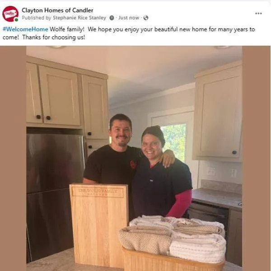Click the Just now timestamp
Viewport: 271px width, 271px height.
coord(129,18)
